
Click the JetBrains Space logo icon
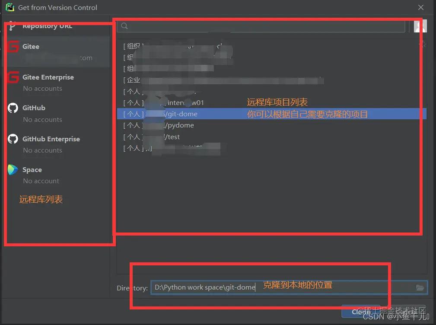tap(13, 169)
